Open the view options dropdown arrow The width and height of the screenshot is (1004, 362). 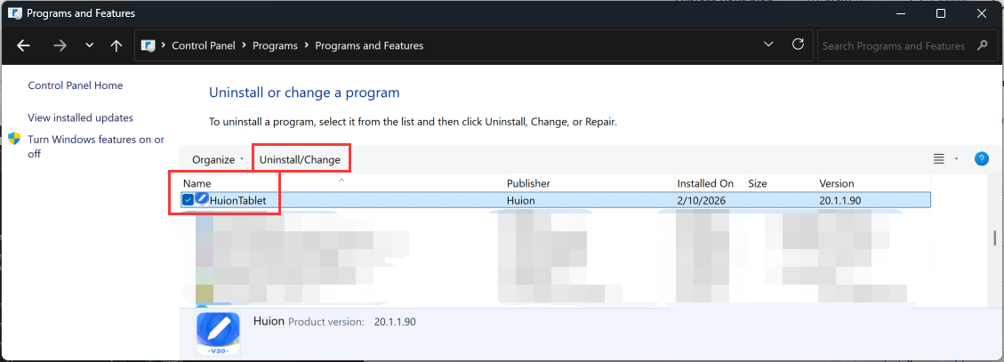[x=956, y=159]
